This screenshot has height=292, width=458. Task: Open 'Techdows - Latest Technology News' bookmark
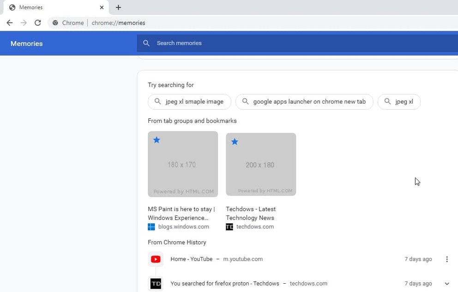(251, 213)
